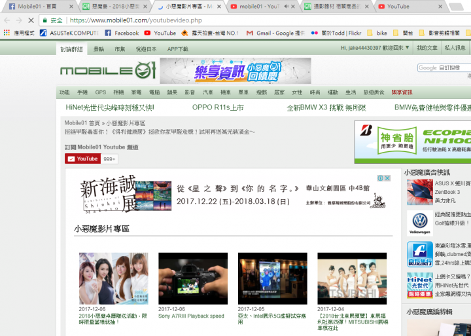The width and height of the screenshot is (471, 336).
Task: Close the Shinkai exhibition ad
Action: click(x=387, y=178)
